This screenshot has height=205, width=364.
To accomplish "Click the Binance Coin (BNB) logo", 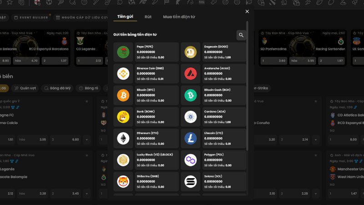I will pos(123,74).
